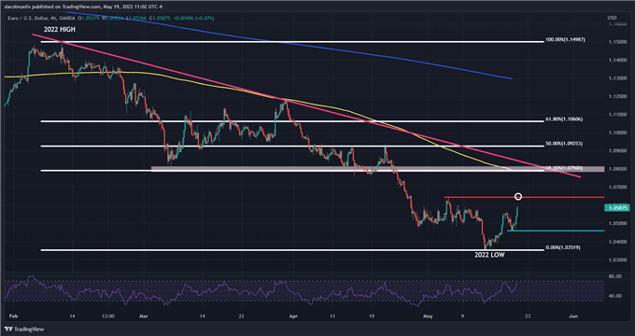Select the '2022 HIGH' label
Viewport: 635px width, 336px height.
point(60,30)
